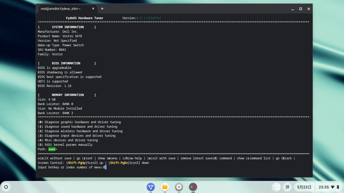Viewport: 344px width, 193px height.
Task: Open the launcher circle button on shelf
Action: [x=6, y=187]
